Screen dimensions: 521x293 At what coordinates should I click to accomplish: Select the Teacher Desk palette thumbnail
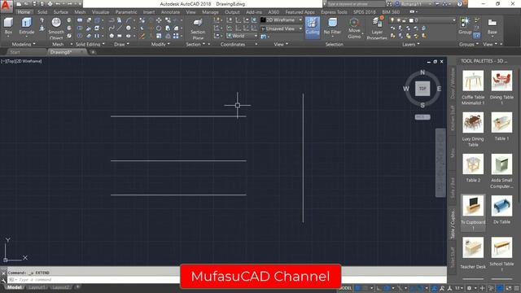click(x=473, y=247)
